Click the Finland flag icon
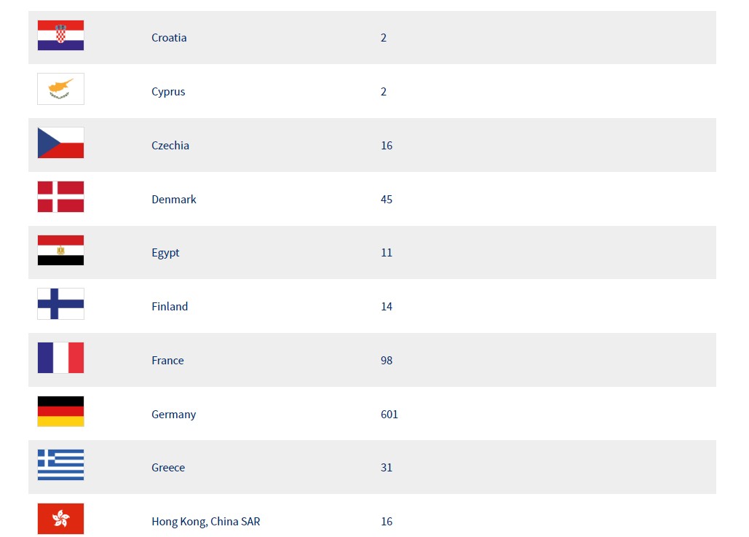Image resolution: width=749 pixels, height=537 pixels. tap(60, 304)
